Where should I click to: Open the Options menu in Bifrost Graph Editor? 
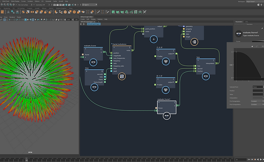coord(100,19)
